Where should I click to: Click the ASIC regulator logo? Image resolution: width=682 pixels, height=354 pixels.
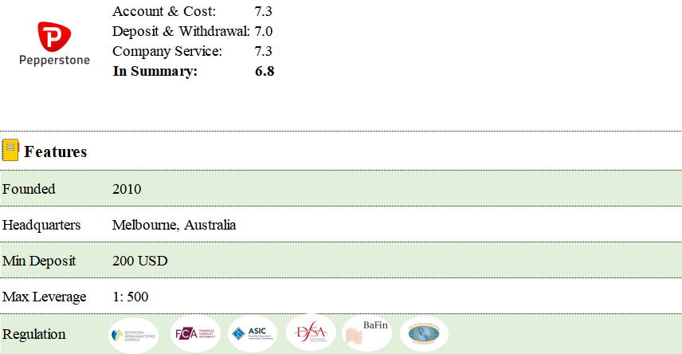[253, 333]
